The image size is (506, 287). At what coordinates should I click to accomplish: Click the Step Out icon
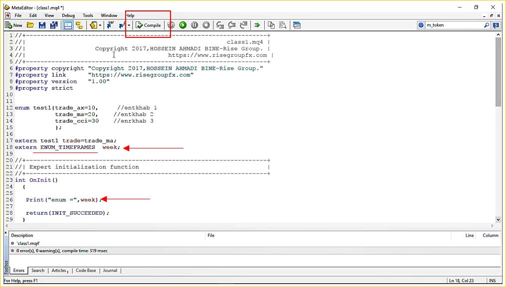[244, 25]
